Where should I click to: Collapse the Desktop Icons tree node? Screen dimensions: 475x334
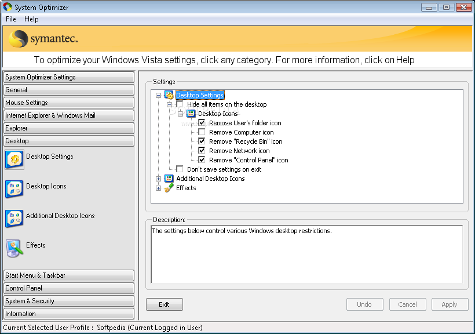[x=180, y=114]
